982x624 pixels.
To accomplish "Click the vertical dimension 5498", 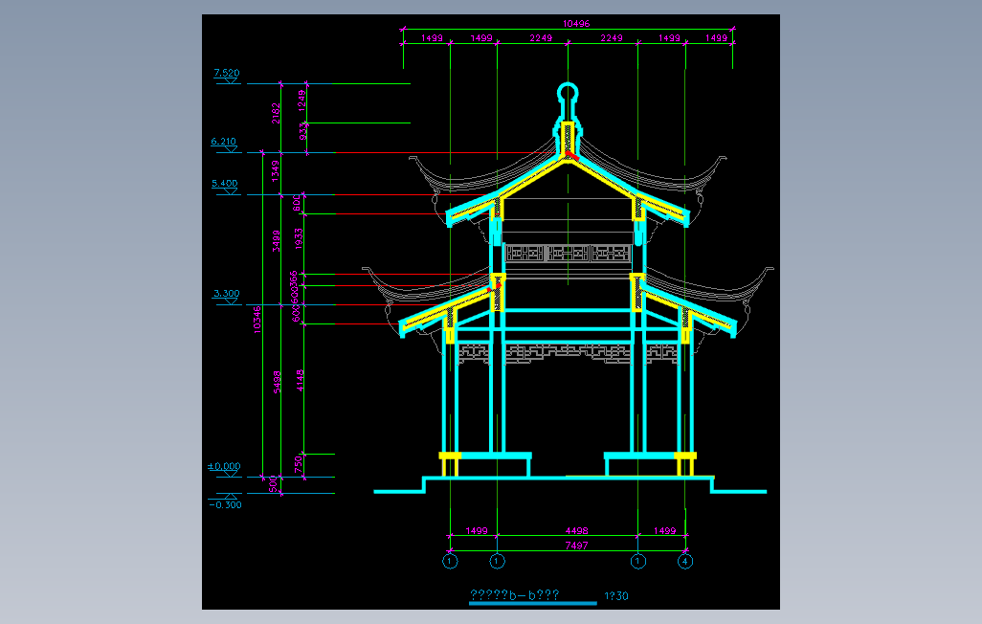I will coord(277,382).
